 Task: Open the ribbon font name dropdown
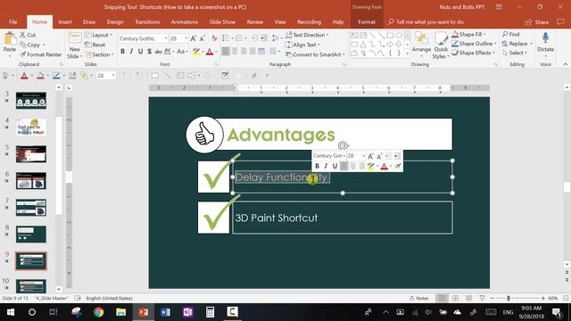(x=166, y=38)
